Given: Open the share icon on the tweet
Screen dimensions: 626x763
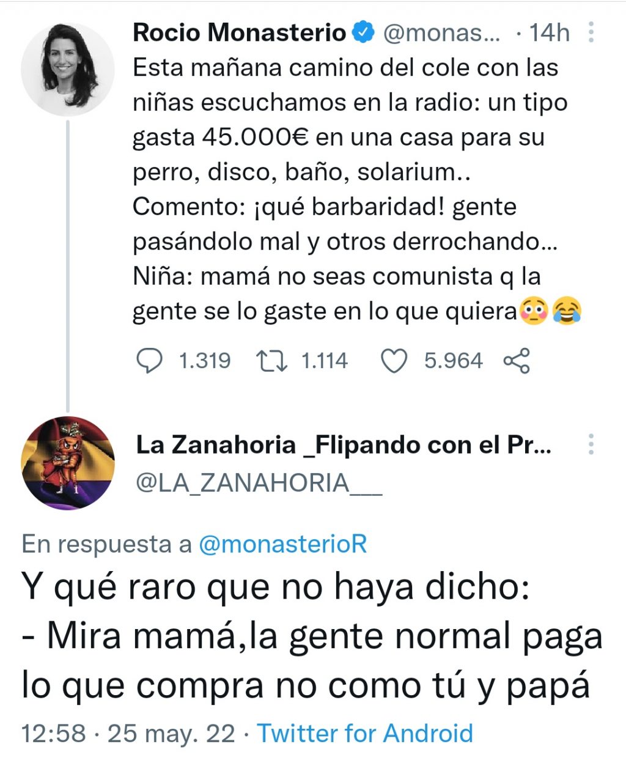Looking at the screenshot, I should [x=517, y=361].
